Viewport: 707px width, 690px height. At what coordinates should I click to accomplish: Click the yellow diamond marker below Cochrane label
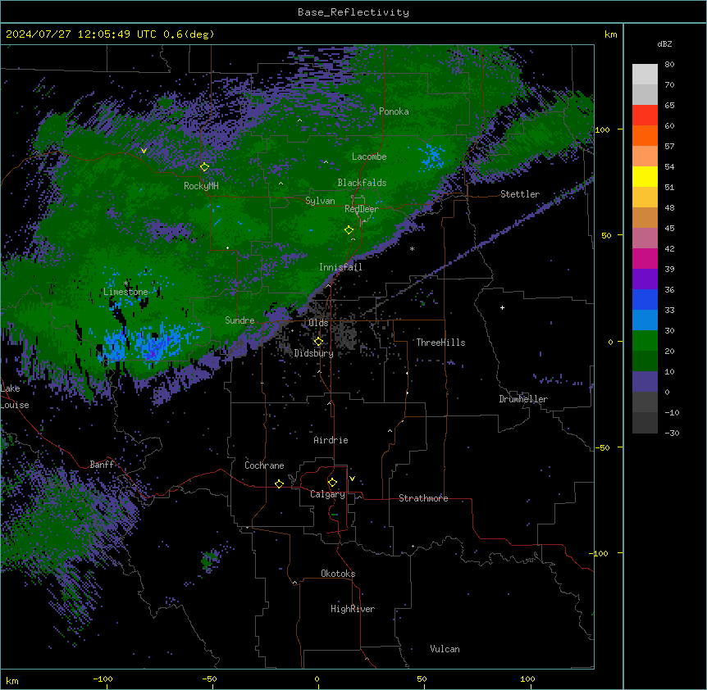[x=279, y=484]
